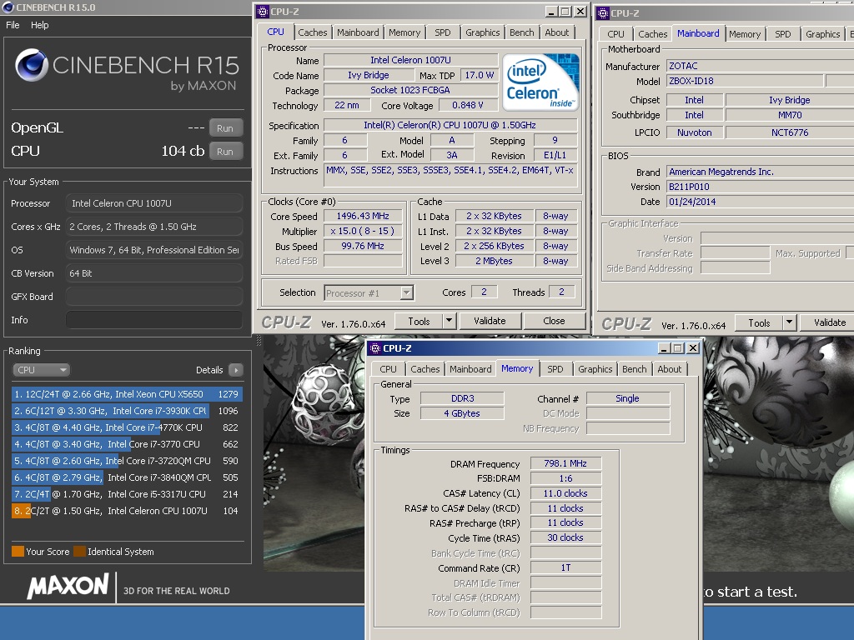Viewport: 854px width, 640px height.
Task: Click the CPU-Z icon in the Memory window title bar
Action: tap(375, 348)
